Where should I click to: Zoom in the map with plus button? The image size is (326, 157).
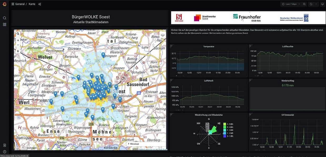pyautogui.click(x=18, y=40)
